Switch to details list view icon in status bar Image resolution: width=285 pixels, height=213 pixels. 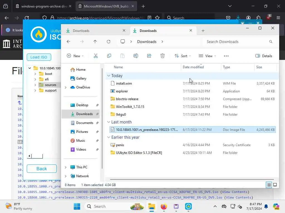click(269, 185)
